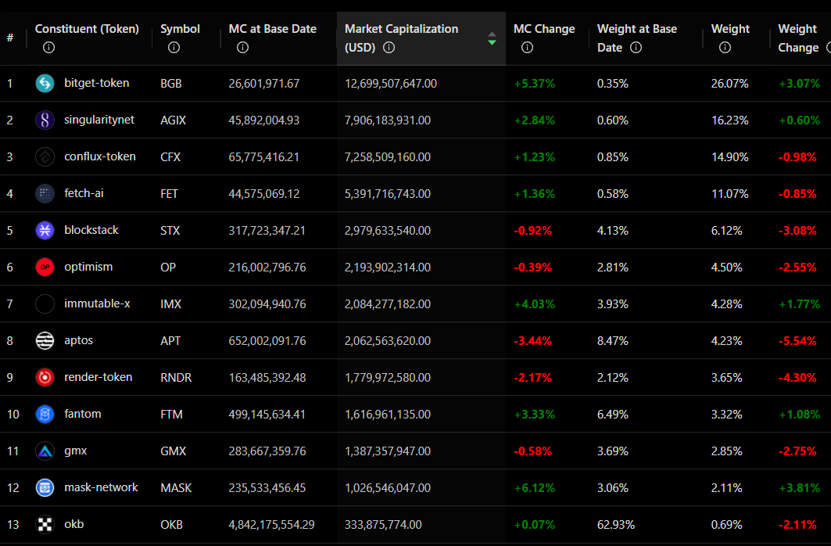Open info icon under Constituent (Token) header
Image resolution: width=831 pixels, height=546 pixels.
click(x=48, y=48)
